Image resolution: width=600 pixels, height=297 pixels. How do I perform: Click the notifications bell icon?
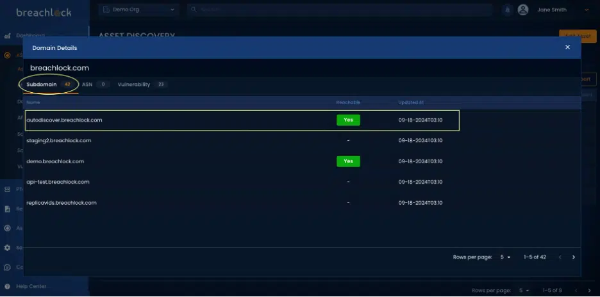tap(508, 10)
